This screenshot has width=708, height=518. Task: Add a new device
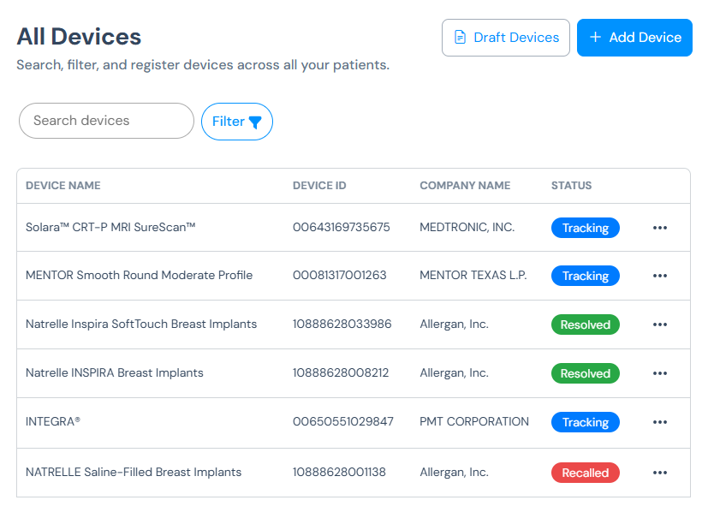coord(634,38)
